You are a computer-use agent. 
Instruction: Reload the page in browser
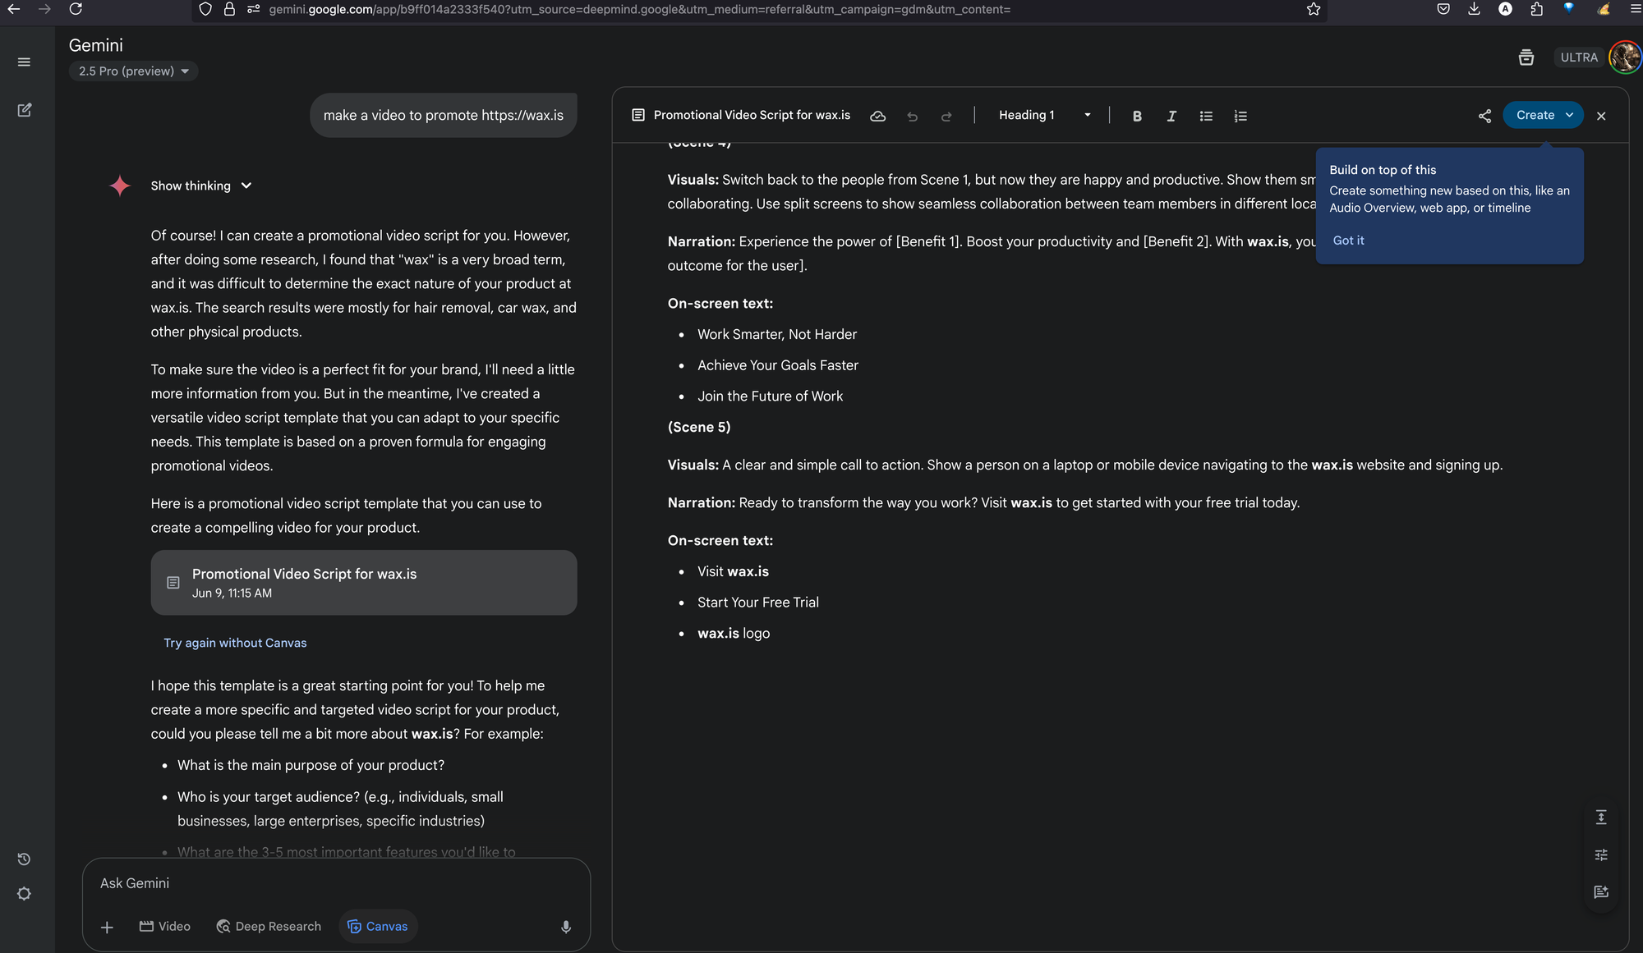point(76,9)
